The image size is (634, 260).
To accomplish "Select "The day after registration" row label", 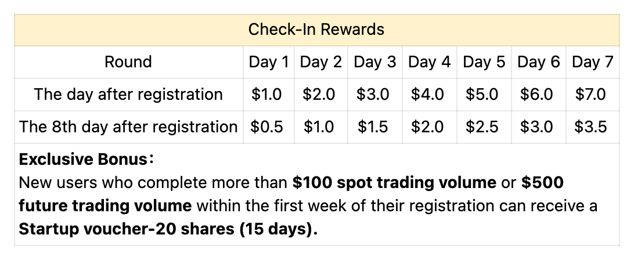I will pos(128,95).
